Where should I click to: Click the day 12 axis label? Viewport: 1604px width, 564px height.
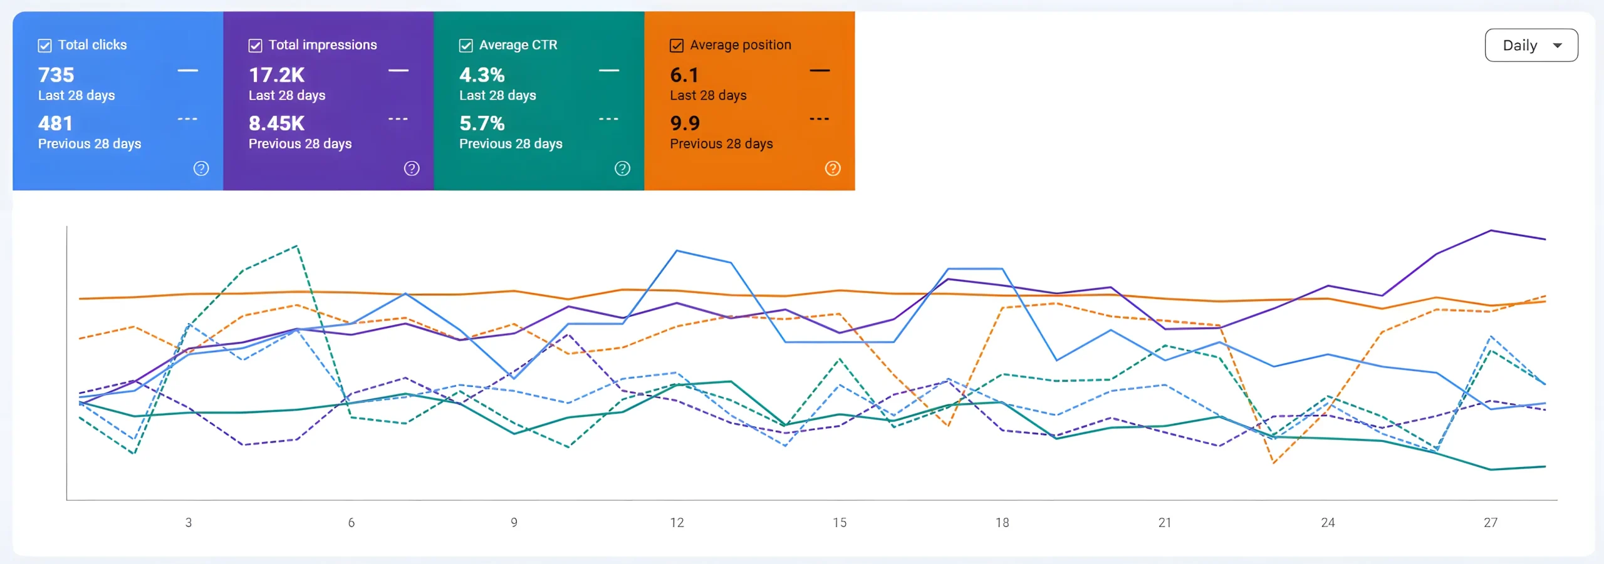pos(677,523)
